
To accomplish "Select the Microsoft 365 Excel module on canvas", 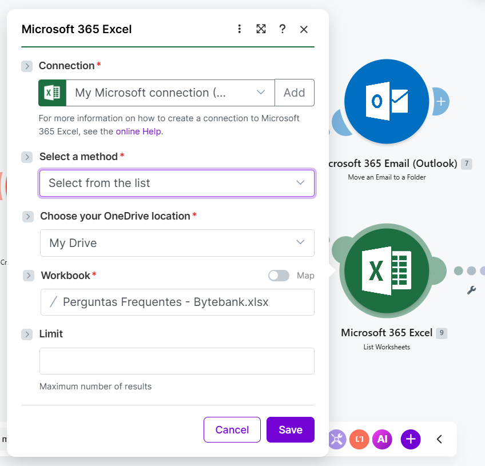I will (x=387, y=270).
